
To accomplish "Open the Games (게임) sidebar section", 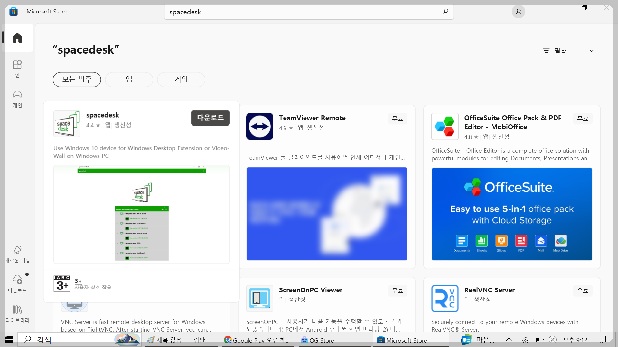I will point(17,99).
